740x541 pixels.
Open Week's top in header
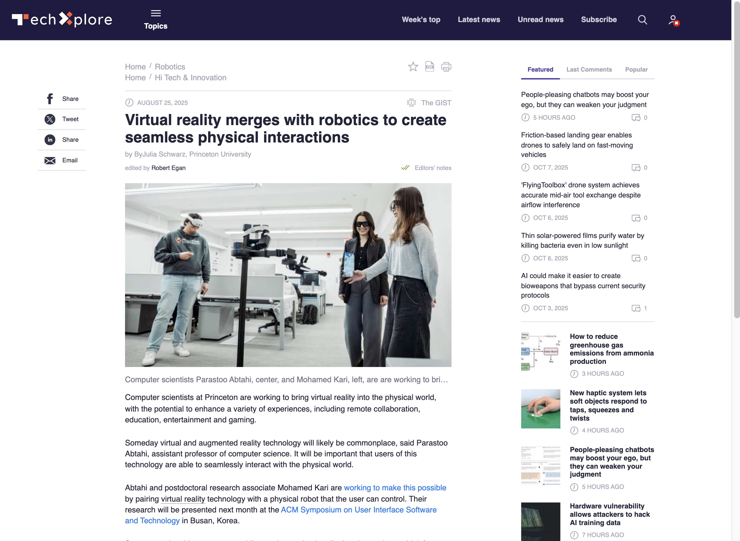coord(421,20)
